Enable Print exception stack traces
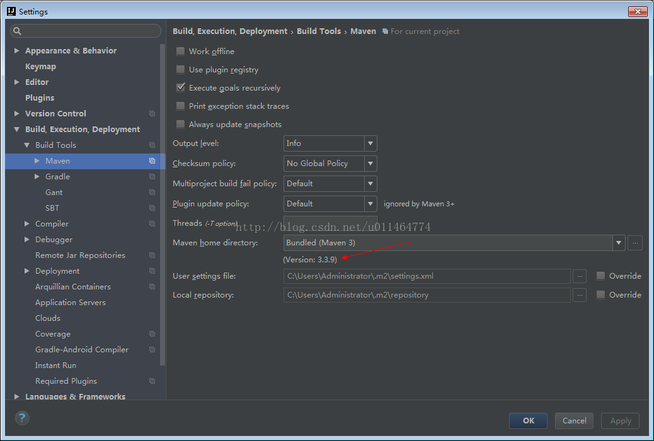The height and width of the screenshot is (441, 654). coord(180,106)
